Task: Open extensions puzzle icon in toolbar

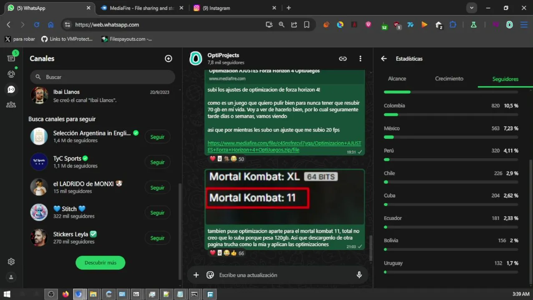Action: point(453,25)
